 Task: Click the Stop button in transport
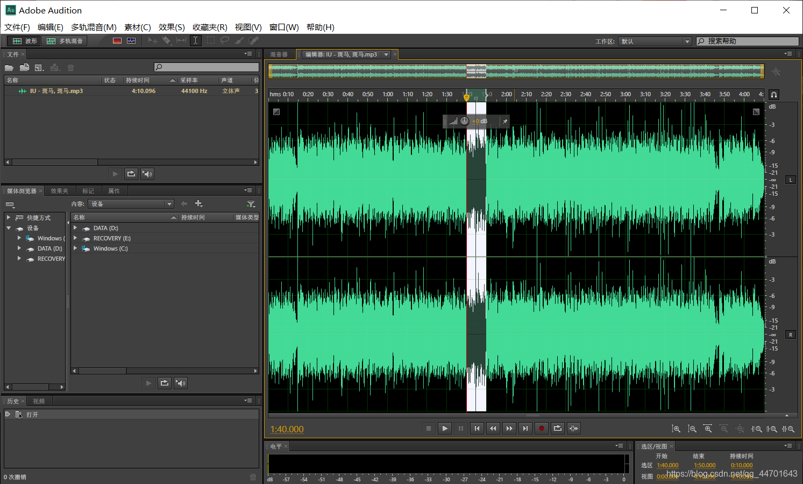[429, 429]
